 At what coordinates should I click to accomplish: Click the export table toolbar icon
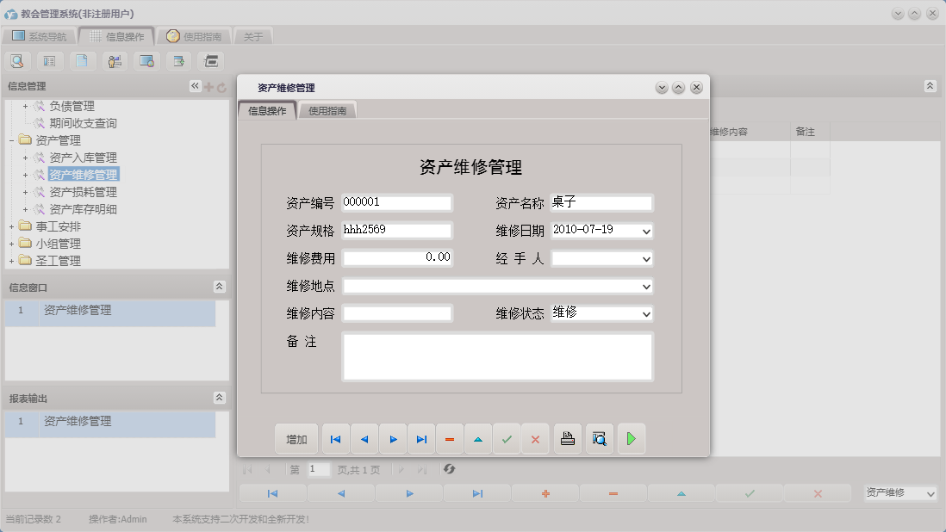[x=177, y=60]
